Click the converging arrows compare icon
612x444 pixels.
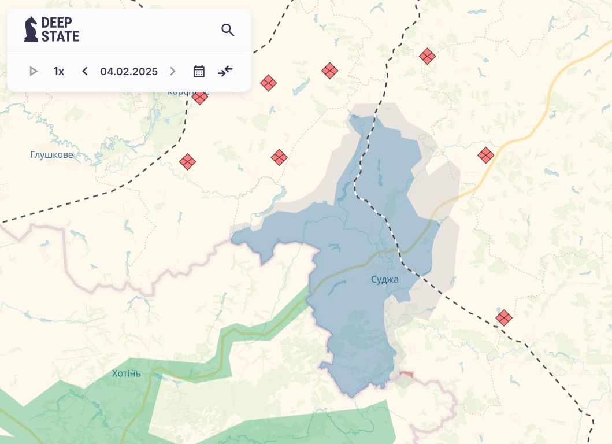click(x=225, y=71)
